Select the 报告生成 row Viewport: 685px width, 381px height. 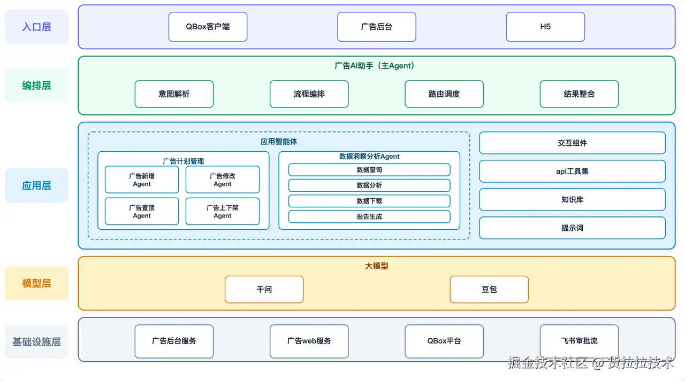(x=369, y=216)
